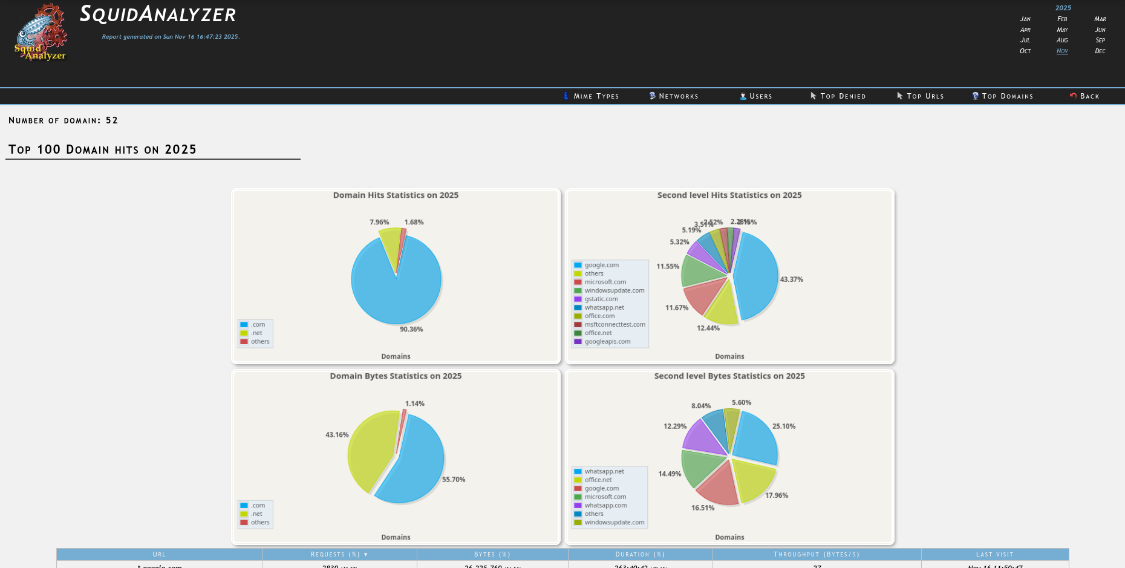Open the Mime Types report

tap(596, 96)
